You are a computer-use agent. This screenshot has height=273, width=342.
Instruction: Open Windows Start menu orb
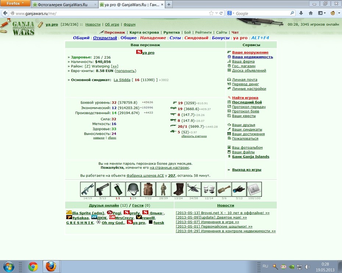click(x=8, y=267)
